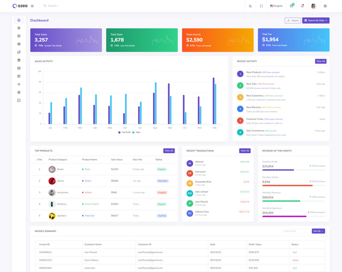
Task: Toggle the sidebar with the hamburger menu
Action: point(32,6)
